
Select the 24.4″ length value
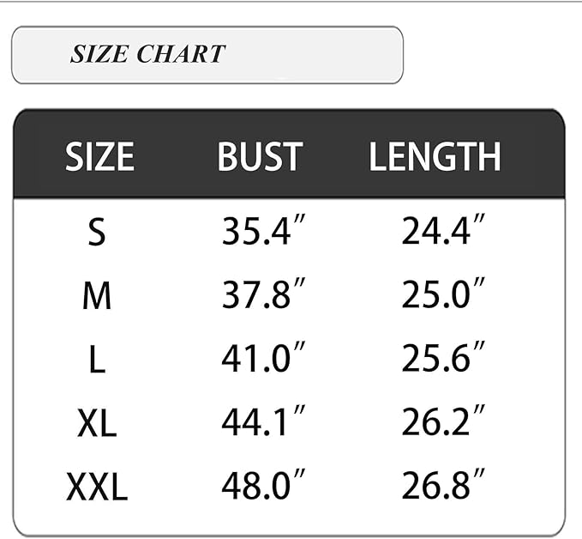[x=444, y=231]
